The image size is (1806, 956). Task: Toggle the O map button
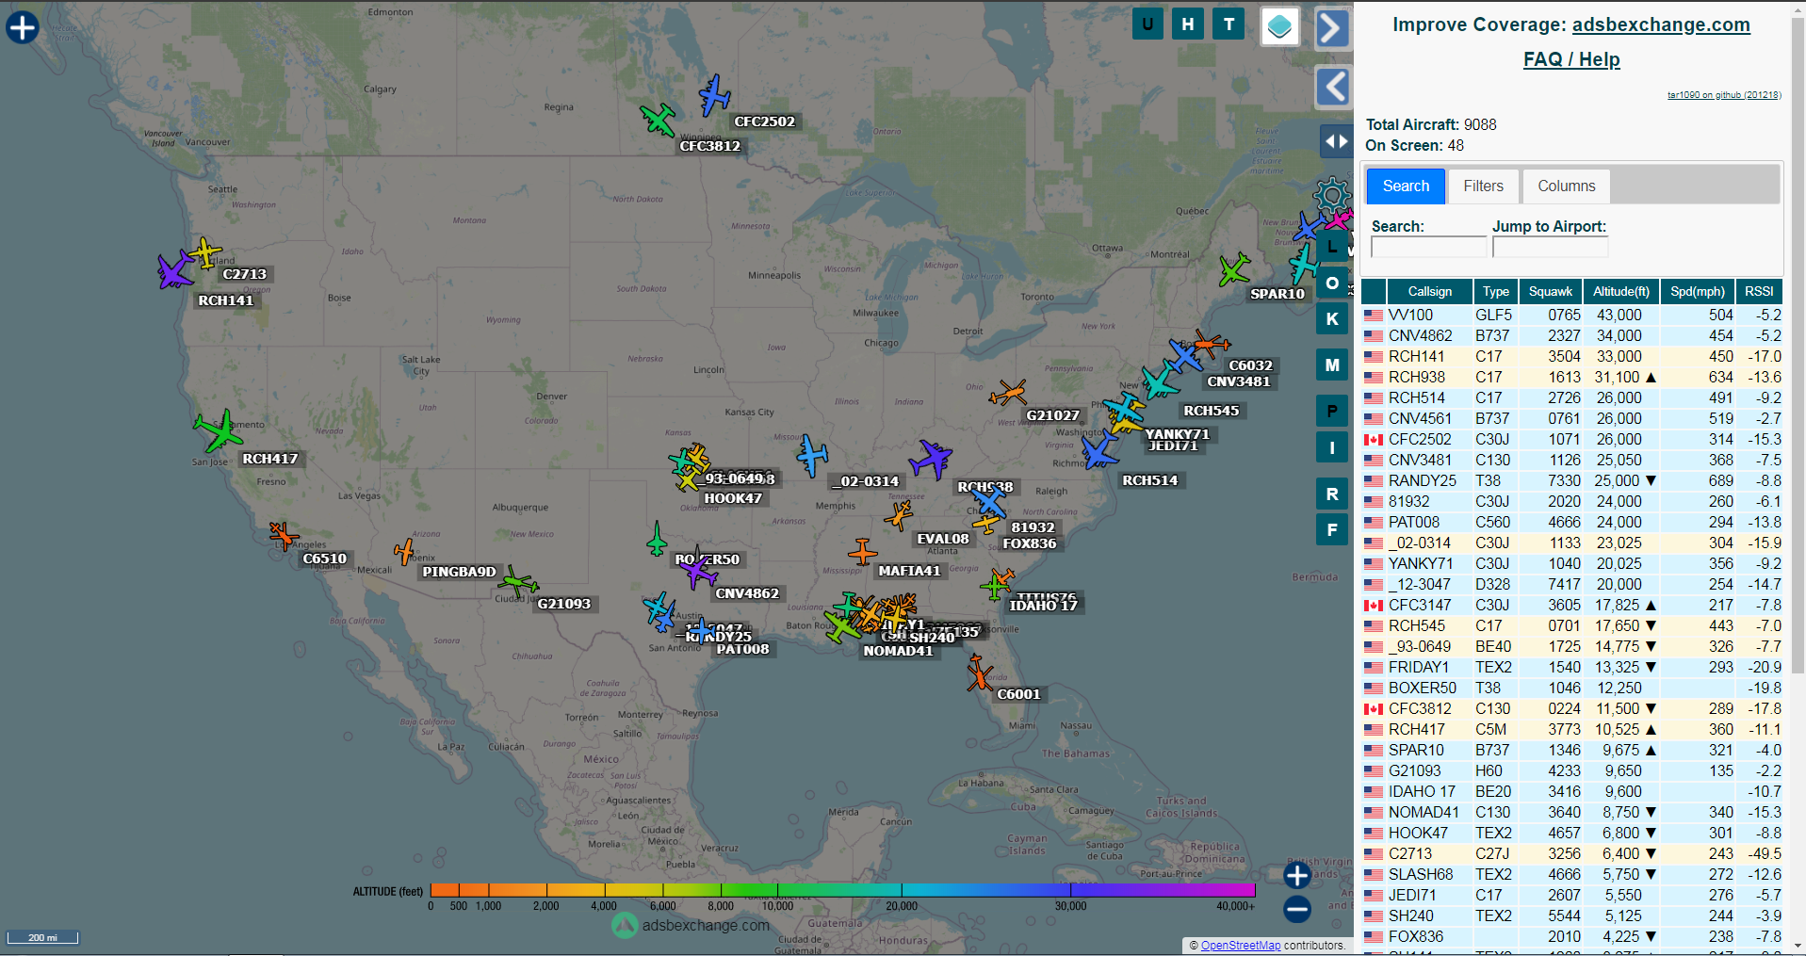[x=1332, y=283]
